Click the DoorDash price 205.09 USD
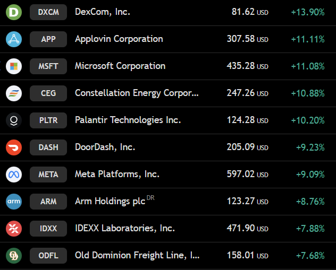Screen dimensions: 336x270 pos(248,147)
